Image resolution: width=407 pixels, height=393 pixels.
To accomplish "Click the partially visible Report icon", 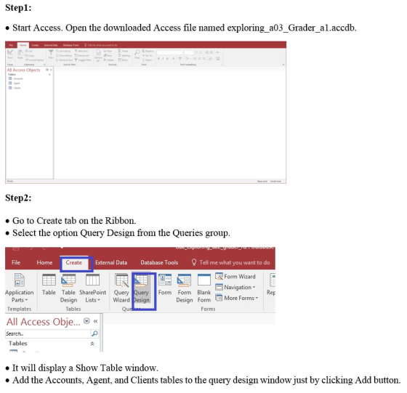I will pyautogui.click(x=272, y=280).
